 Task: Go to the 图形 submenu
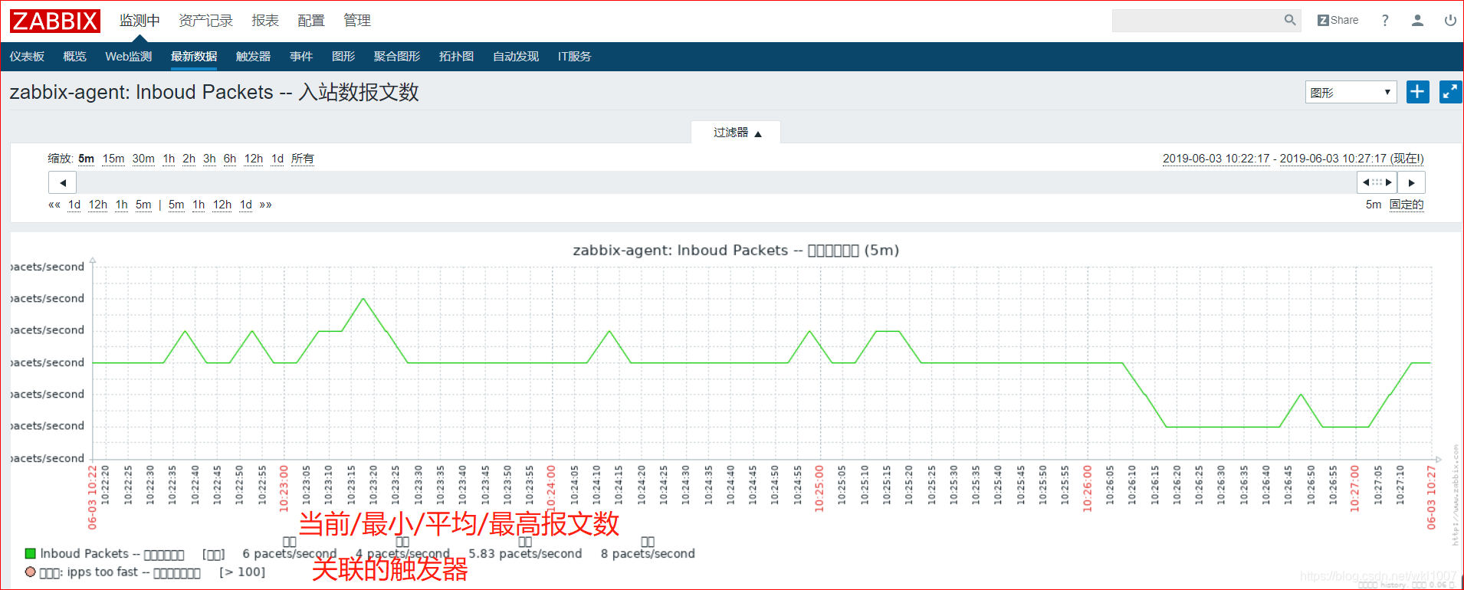pyautogui.click(x=343, y=57)
